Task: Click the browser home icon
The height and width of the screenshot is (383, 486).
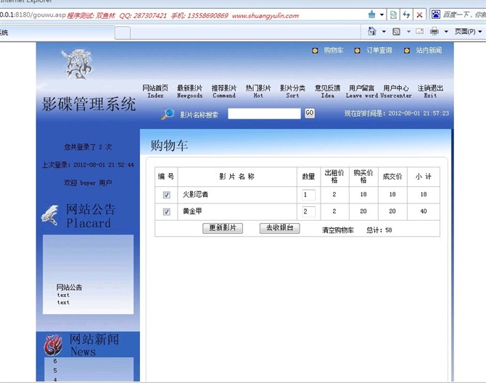Action: pyautogui.click(x=372, y=31)
